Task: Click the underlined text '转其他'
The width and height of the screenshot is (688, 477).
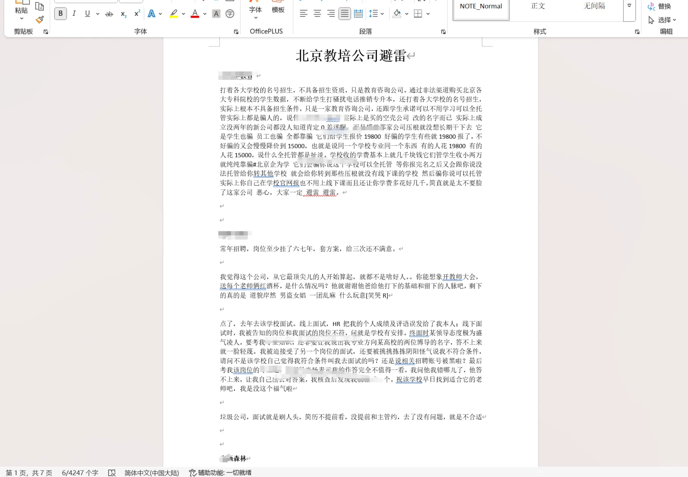Action: pyautogui.click(x=263, y=174)
